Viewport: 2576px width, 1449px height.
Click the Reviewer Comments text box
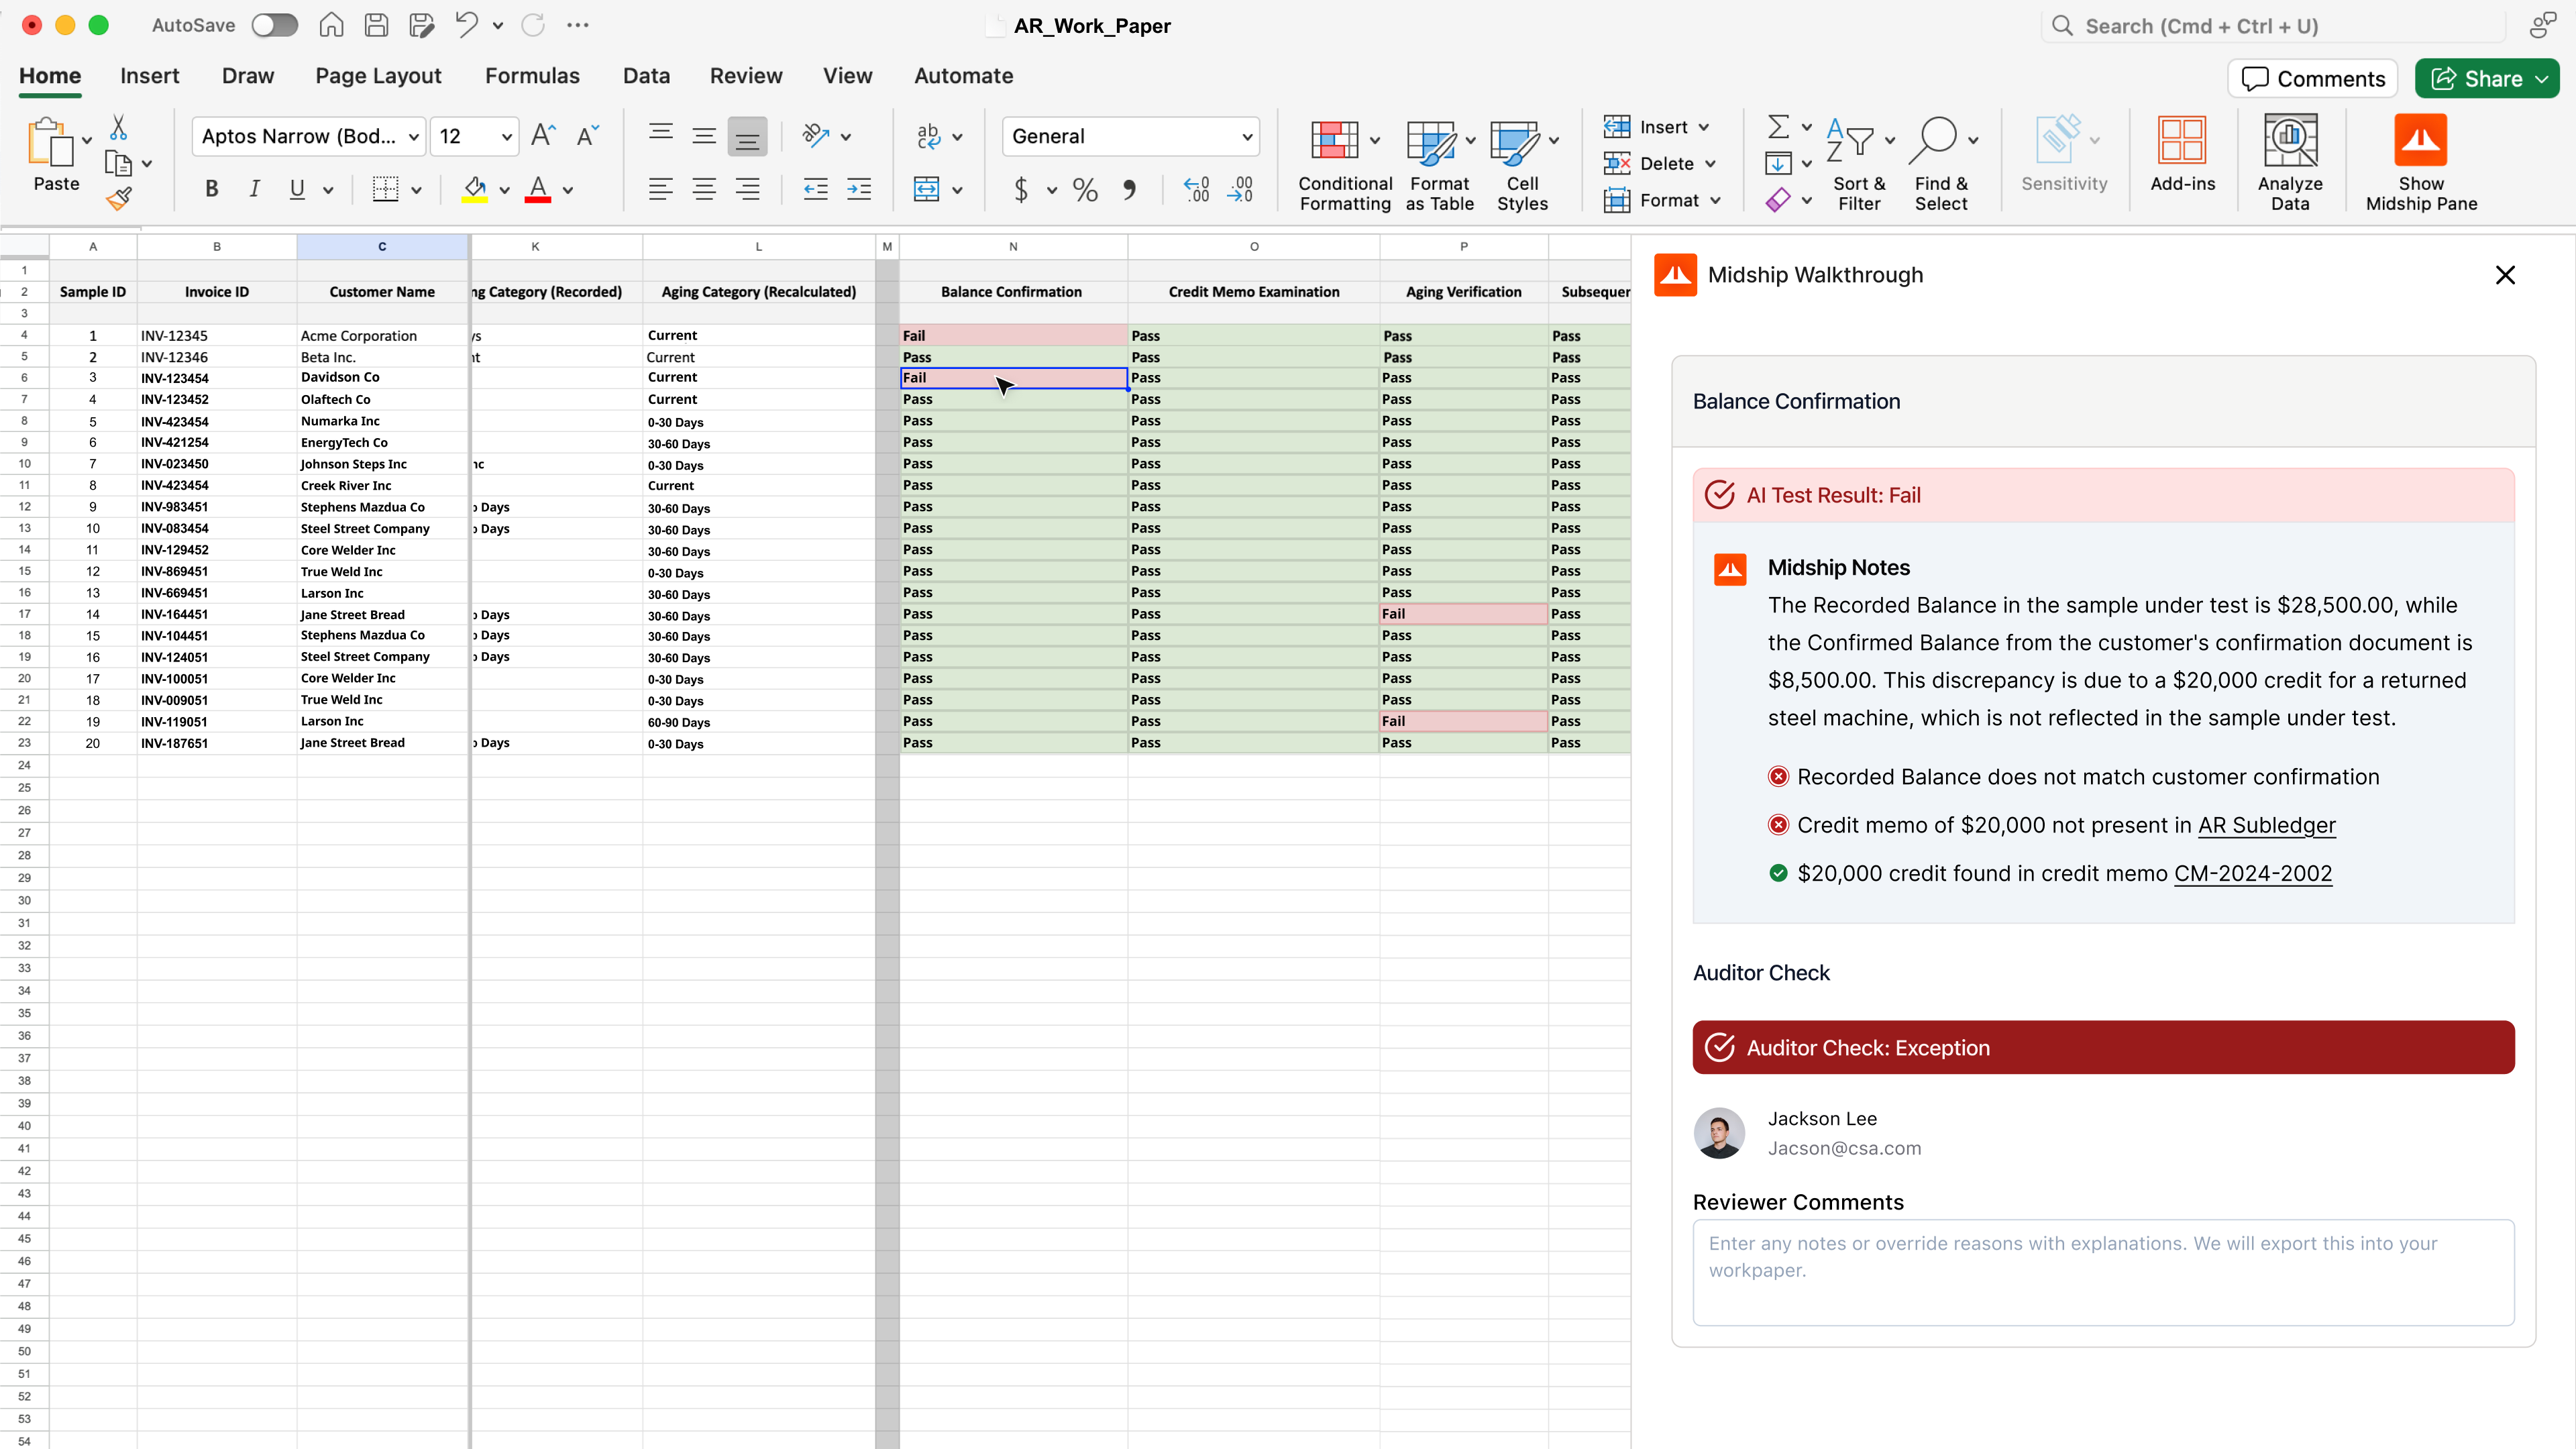coord(2102,1272)
